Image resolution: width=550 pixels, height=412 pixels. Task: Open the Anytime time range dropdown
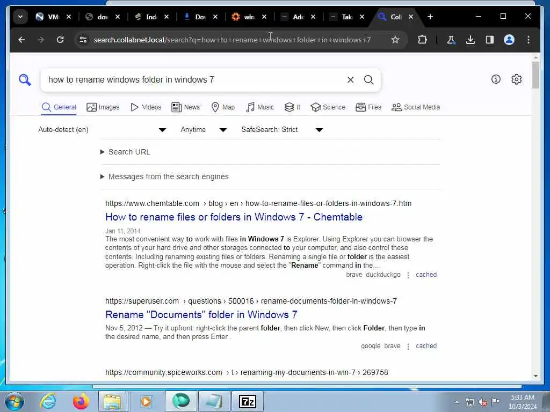pos(204,130)
